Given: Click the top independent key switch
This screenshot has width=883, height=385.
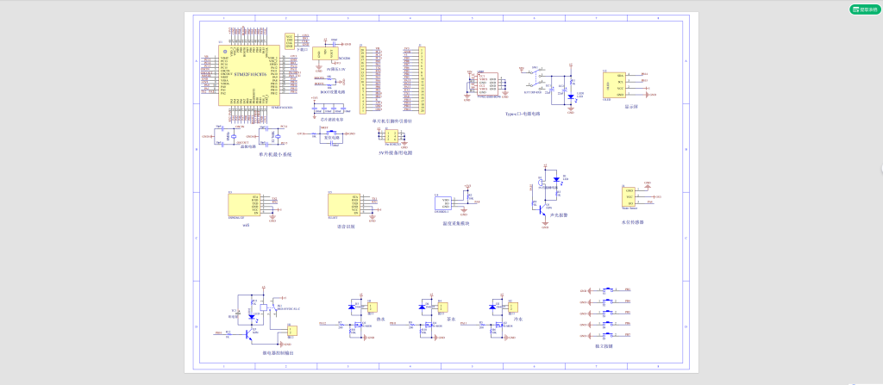Looking at the screenshot, I should (609, 290).
